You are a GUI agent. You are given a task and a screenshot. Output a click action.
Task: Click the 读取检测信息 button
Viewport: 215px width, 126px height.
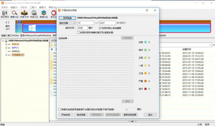tap(130, 115)
